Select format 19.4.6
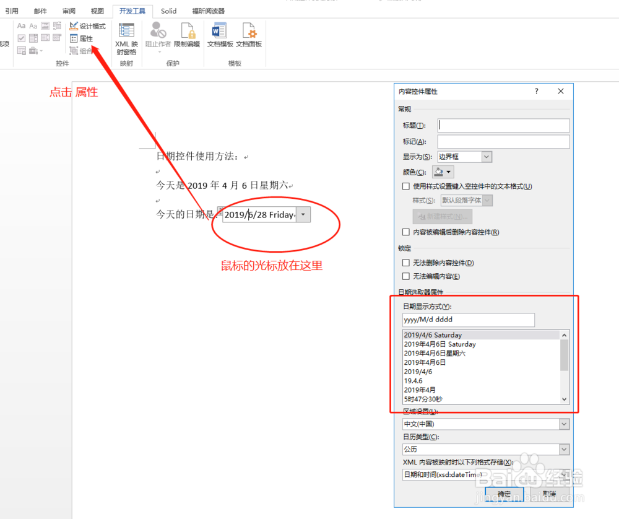This screenshot has height=519, width=619. click(x=481, y=381)
